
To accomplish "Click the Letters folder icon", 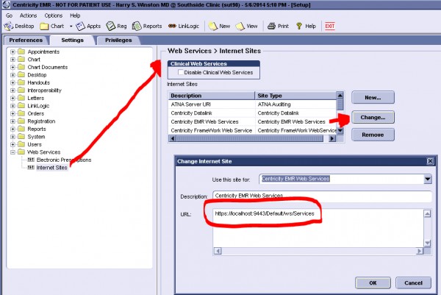I will [21, 98].
